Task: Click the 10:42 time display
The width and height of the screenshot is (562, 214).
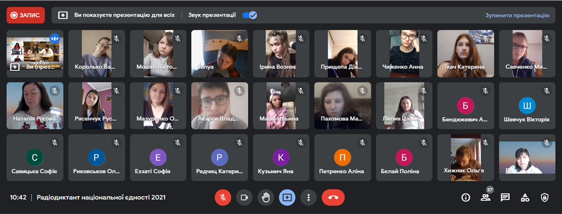Action: [x=18, y=197]
